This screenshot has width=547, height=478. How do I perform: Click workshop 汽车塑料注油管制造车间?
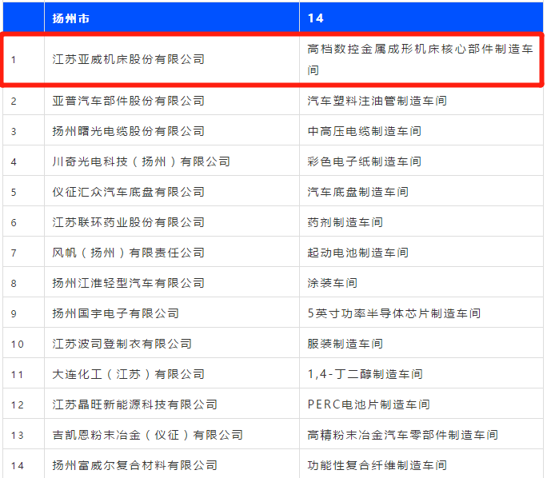377,101
